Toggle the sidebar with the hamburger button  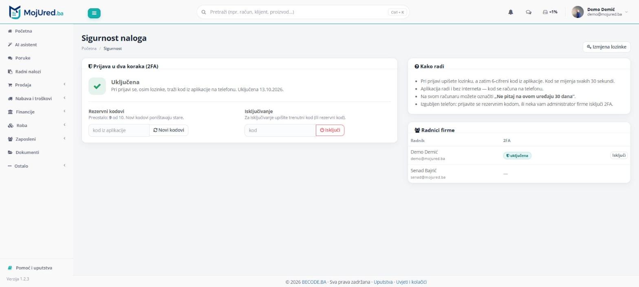(x=94, y=13)
